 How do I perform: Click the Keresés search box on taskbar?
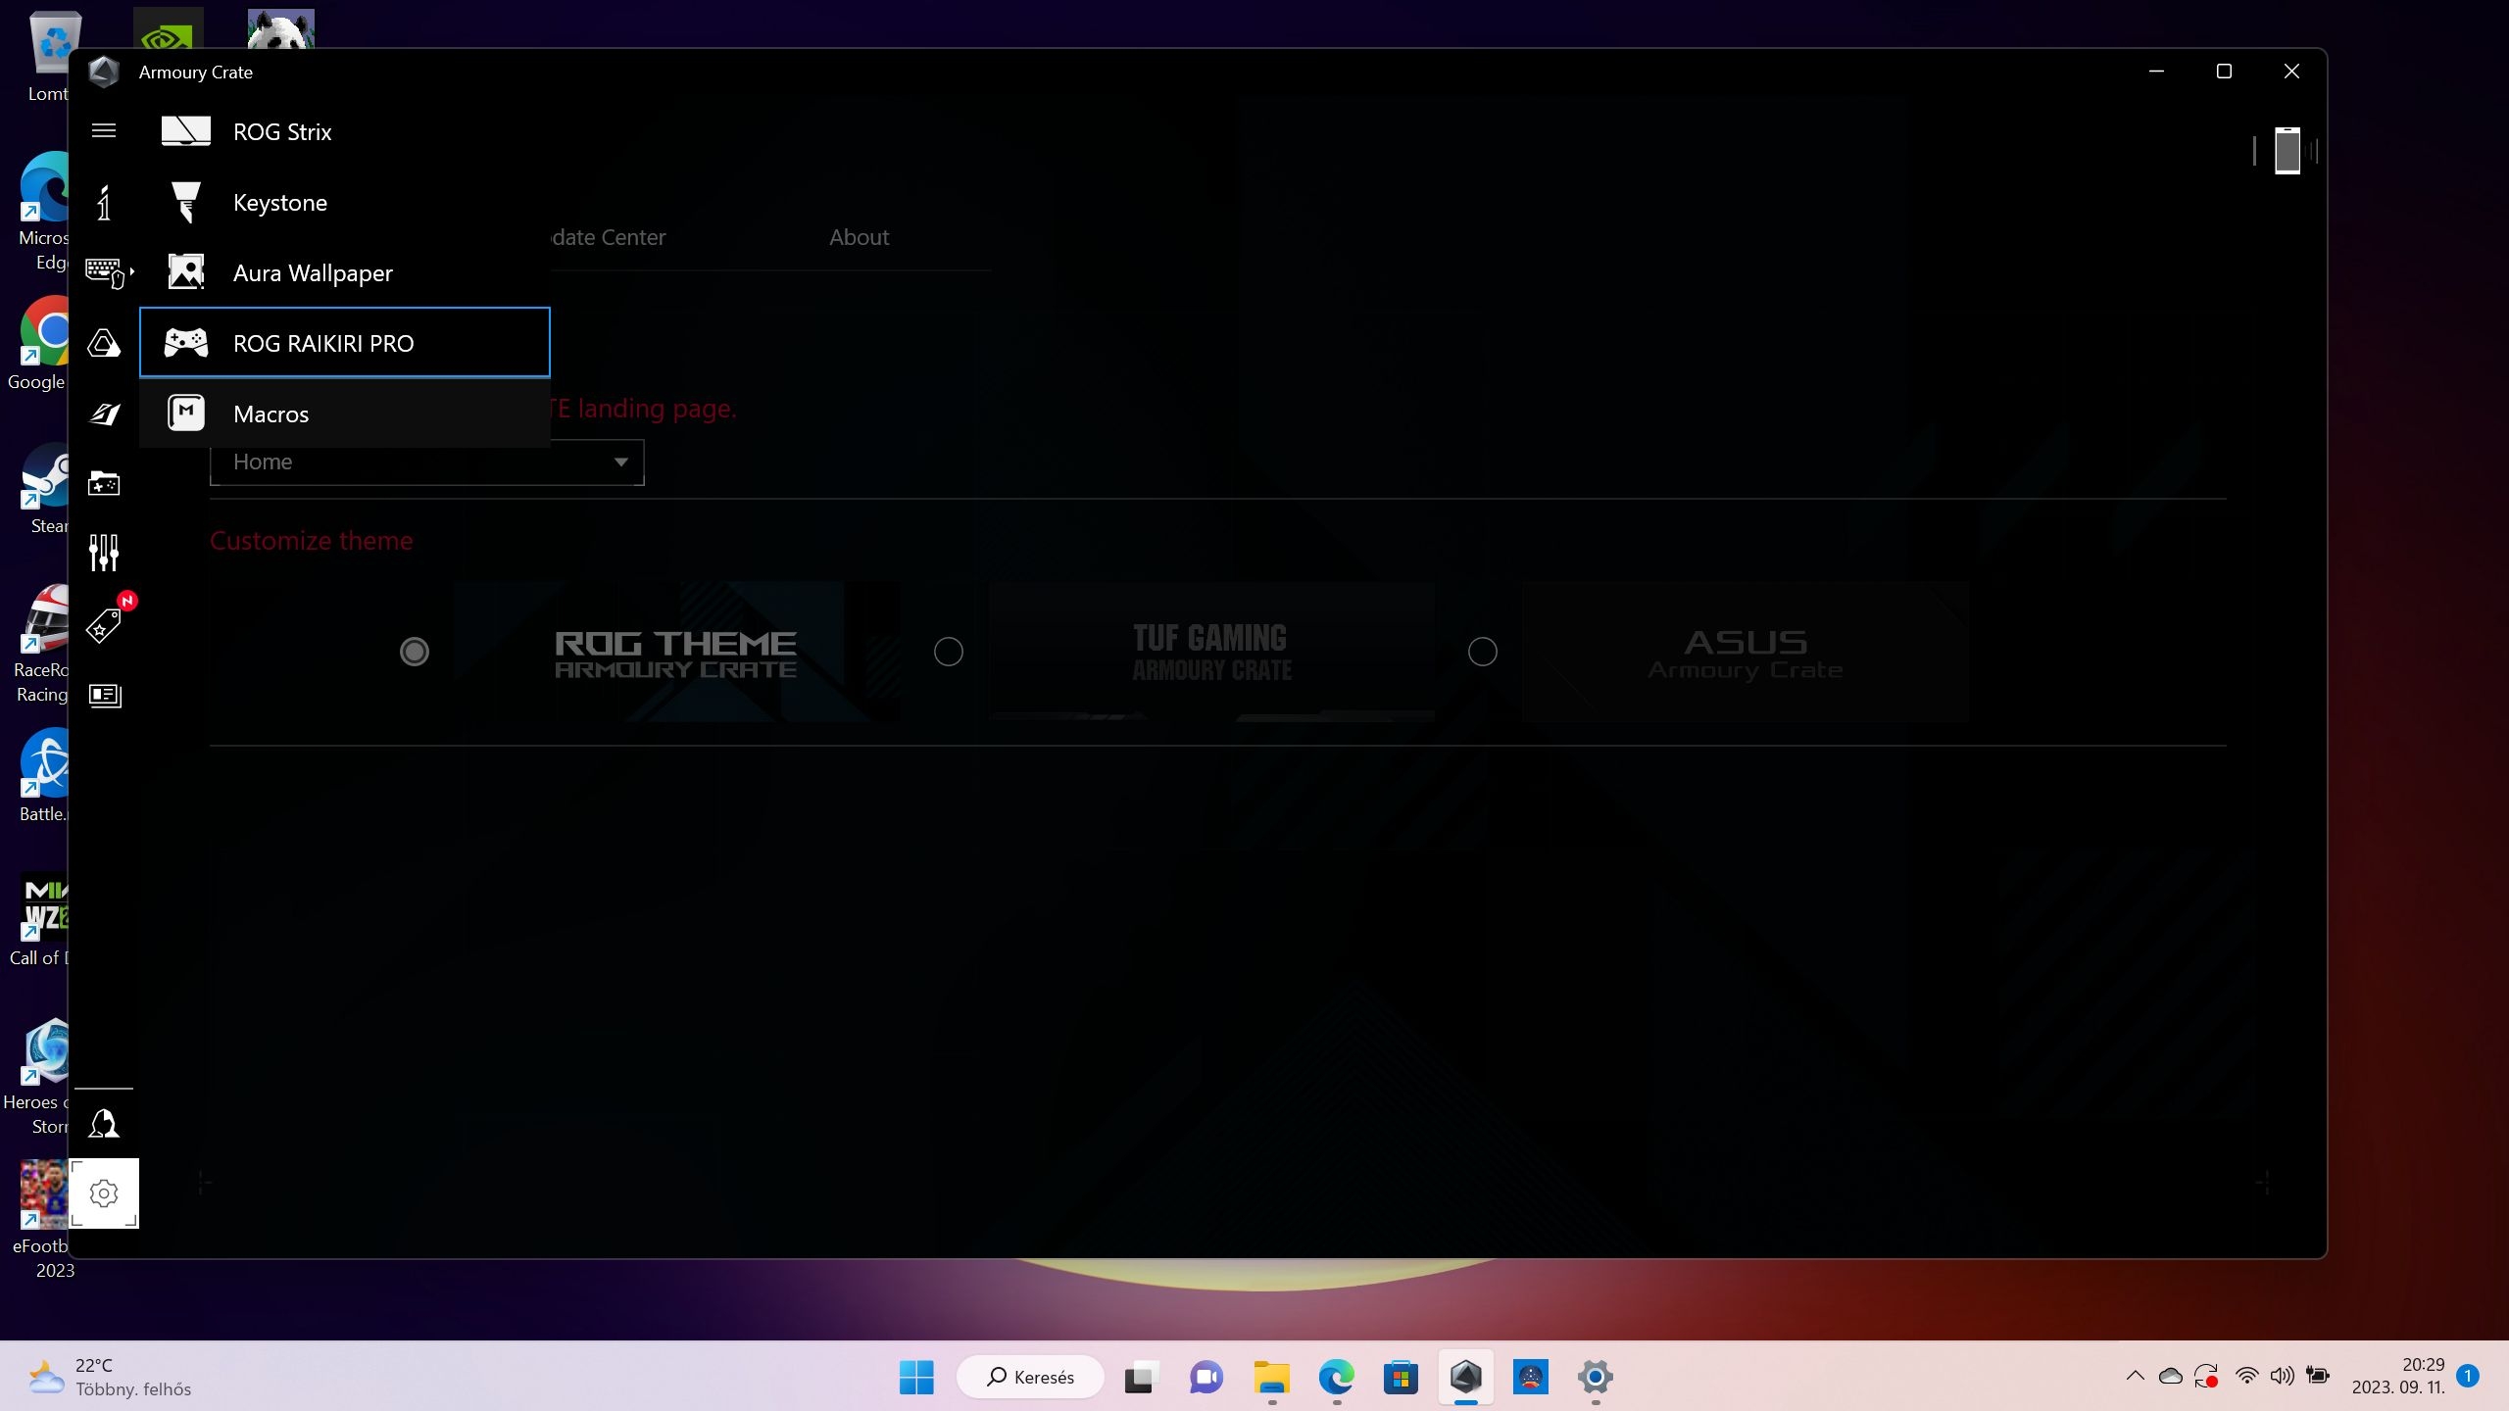(x=1030, y=1377)
